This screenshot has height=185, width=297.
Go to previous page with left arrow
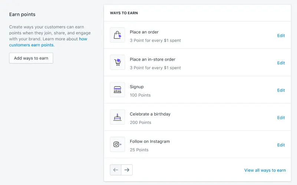pos(116,170)
